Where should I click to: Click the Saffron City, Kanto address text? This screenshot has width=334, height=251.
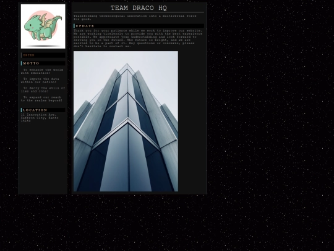pos(40,118)
